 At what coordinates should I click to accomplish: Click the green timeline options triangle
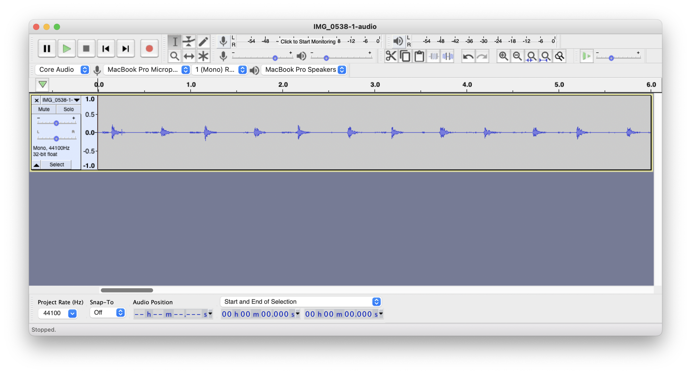point(42,84)
